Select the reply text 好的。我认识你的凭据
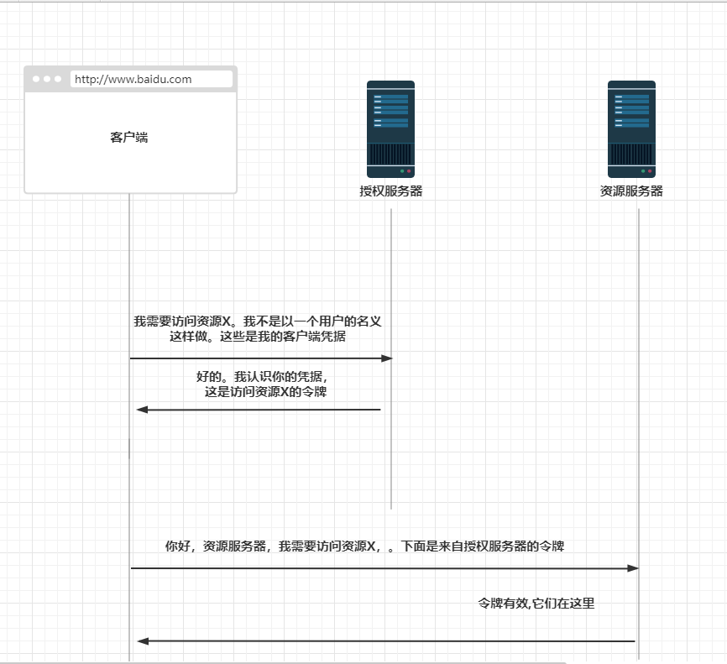The image size is (727, 664). click(261, 377)
